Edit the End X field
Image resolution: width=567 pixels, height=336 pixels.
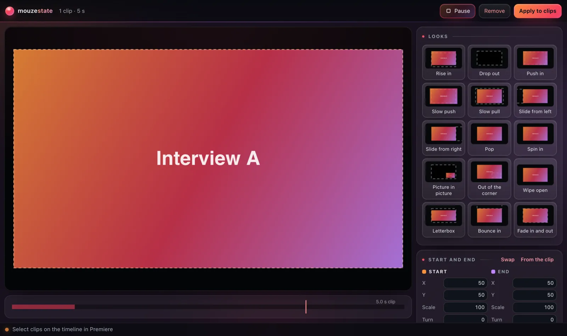(x=534, y=283)
